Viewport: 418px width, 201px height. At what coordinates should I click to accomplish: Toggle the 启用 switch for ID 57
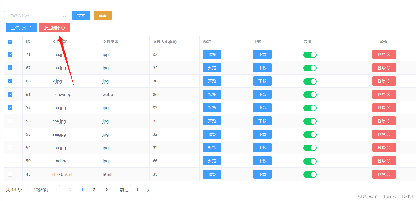coord(310,108)
